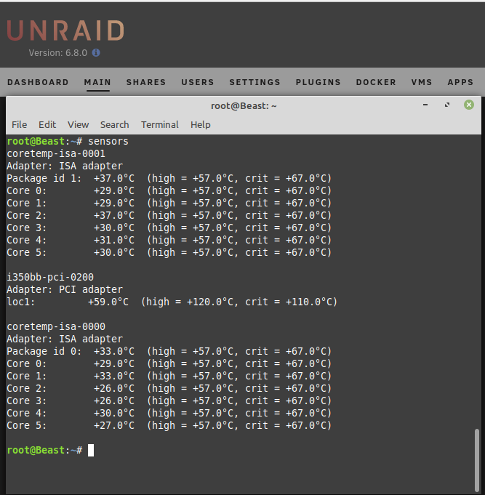485x495 pixels.
Task: Open the VMs tab
Action: (422, 82)
